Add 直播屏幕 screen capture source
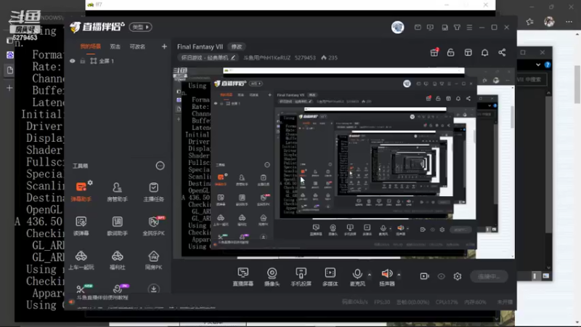Screen dimensions: 581x327 243,277
